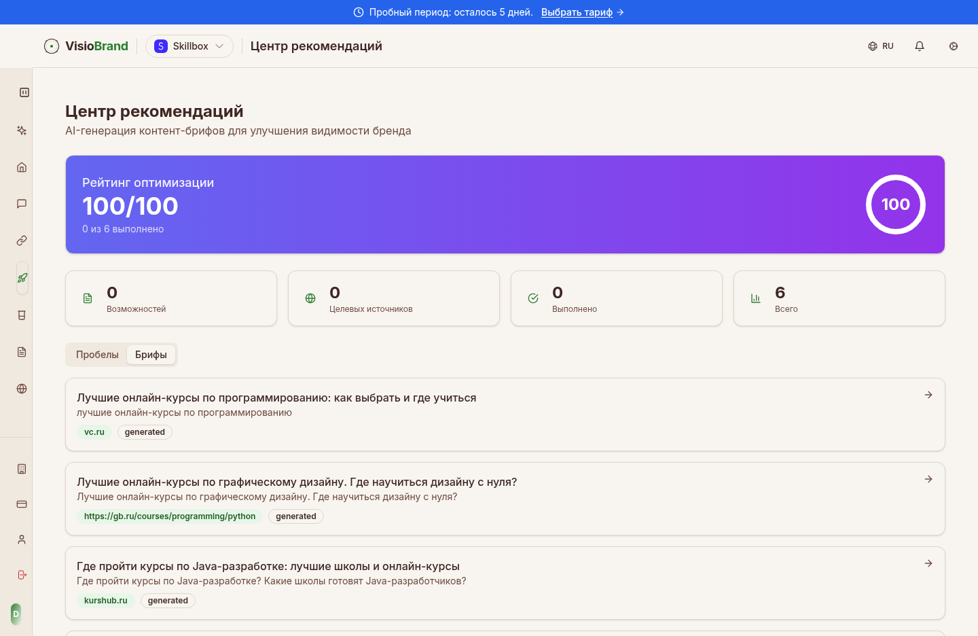Open the chat section via speech bubble icon

click(x=21, y=203)
